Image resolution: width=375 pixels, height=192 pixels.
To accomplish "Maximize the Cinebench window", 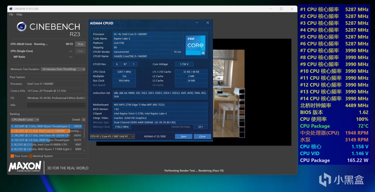I will pos(281,9).
